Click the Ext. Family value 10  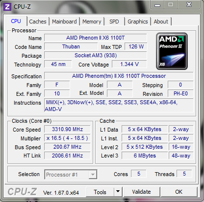tap(57, 93)
